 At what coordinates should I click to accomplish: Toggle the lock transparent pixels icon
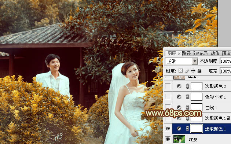point(181,71)
